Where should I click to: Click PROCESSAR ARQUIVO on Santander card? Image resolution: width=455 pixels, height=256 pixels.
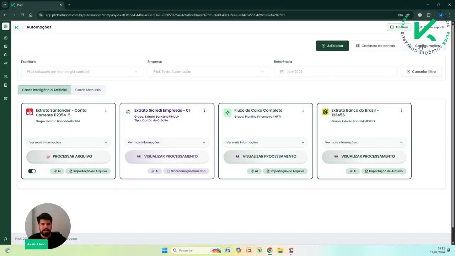coord(68,156)
